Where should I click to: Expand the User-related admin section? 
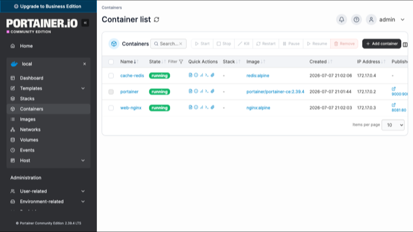(49, 191)
